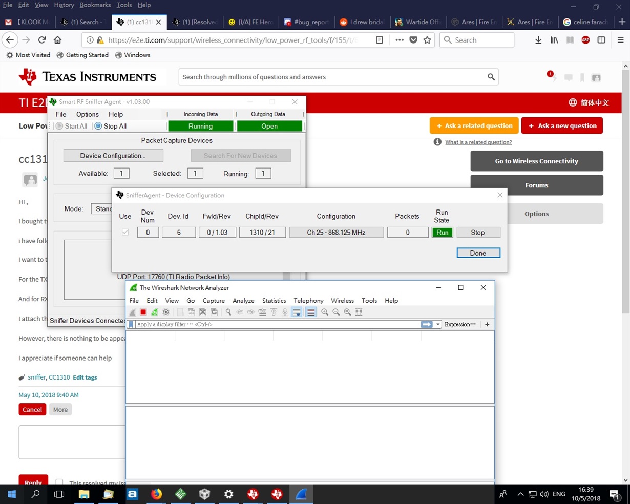This screenshot has height=504, width=630.
Task: Open the Statistics menu in Wireshark
Action: 274,301
